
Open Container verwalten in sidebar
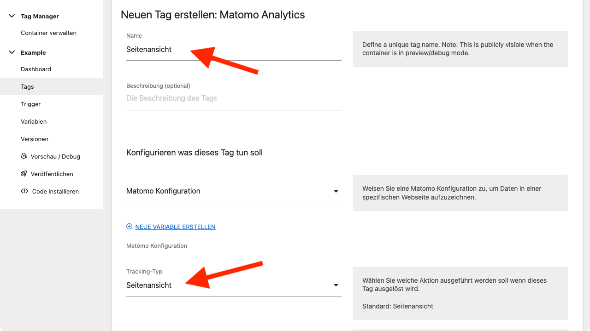coord(48,33)
